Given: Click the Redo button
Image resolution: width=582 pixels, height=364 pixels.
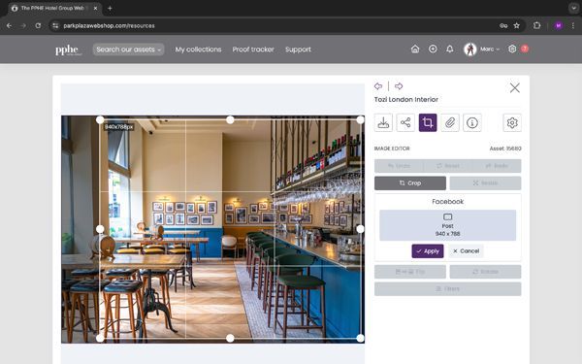Looking at the screenshot, I should [497, 166].
